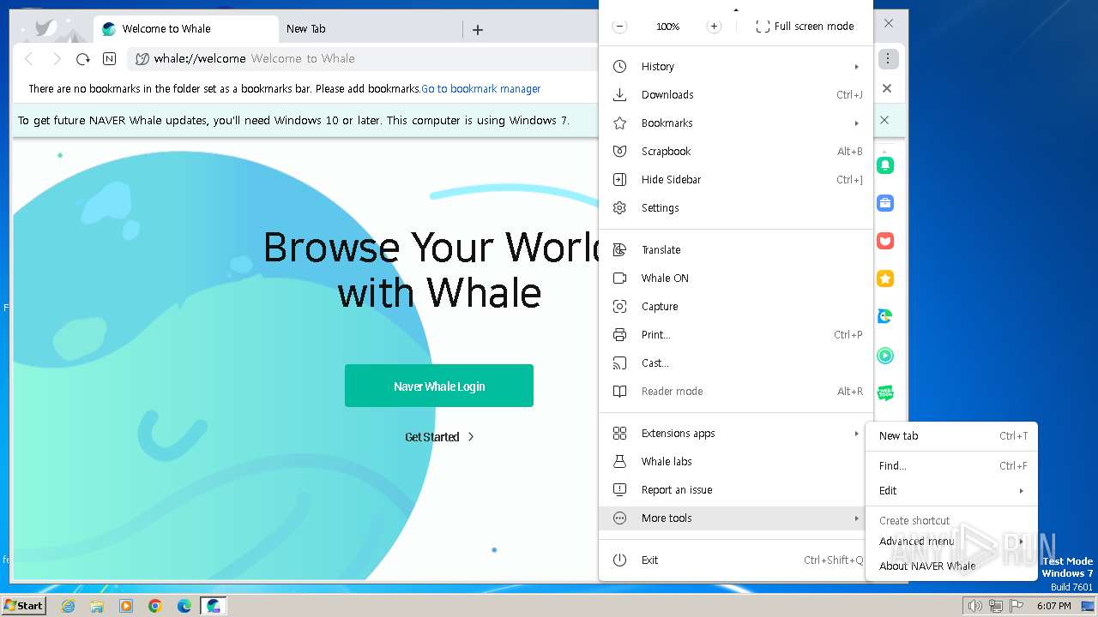Open Downloads from the menu

click(736, 95)
